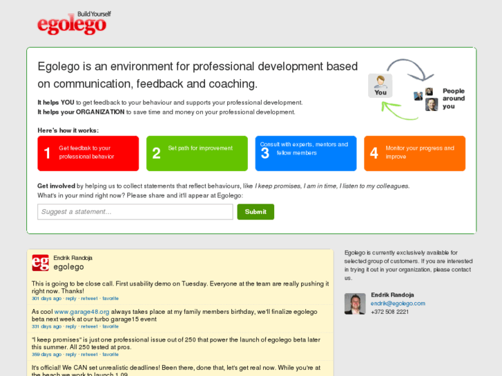Retweet the 301 days ago tweet
502x376 pixels.
pyautogui.click(x=89, y=299)
